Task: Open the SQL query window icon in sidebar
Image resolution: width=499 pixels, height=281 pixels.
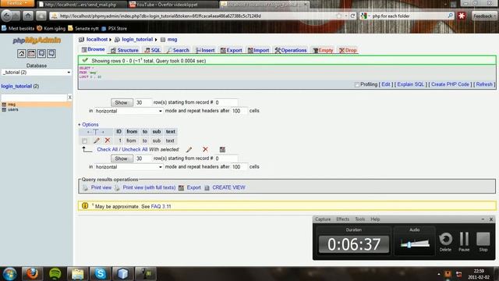Action: click(31, 53)
